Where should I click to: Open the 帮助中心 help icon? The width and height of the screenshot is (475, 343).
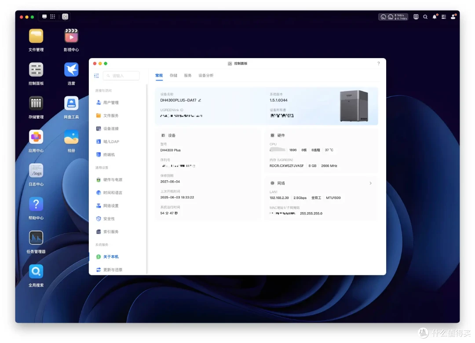point(36,204)
